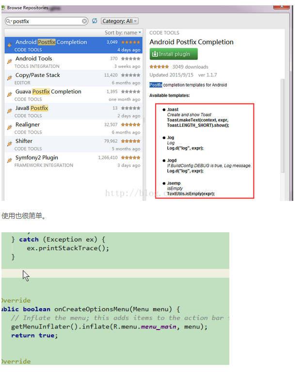The width and height of the screenshot is (303, 376).
Task: Click the Symfony2 Plugin icon
Action: (x=9, y=160)
